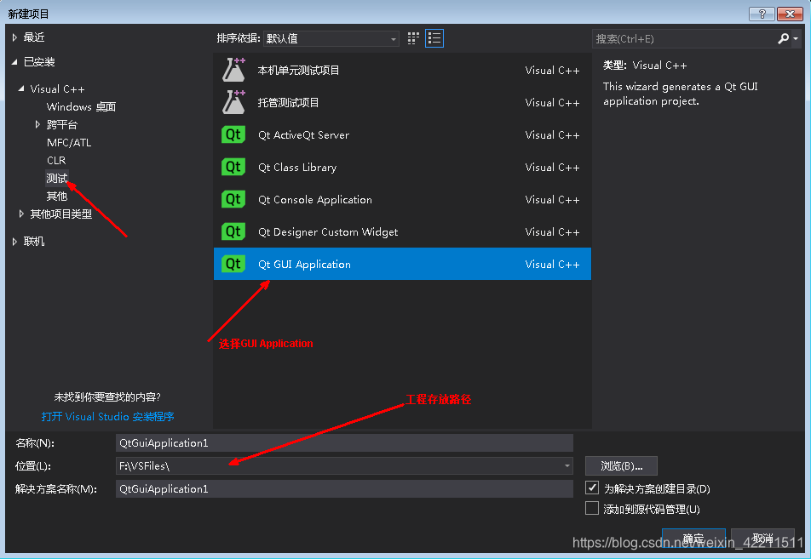Viewport: 811px width, 559px height.
Task: Click the 联机 label
Action: coord(34,242)
